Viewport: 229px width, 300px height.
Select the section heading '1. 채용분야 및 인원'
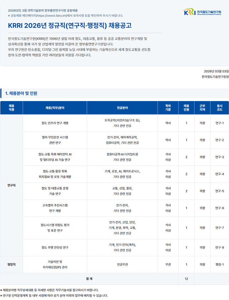point(21,93)
